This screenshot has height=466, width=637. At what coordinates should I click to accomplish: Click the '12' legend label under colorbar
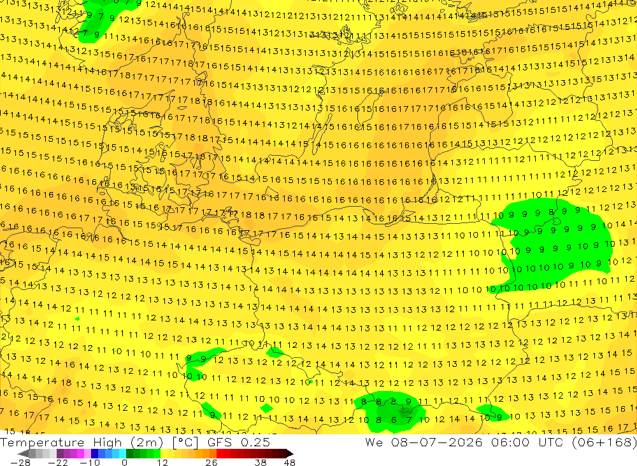pos(162,463)
